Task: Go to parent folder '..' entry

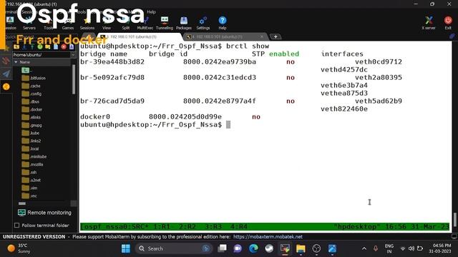Action: [27, 70]
